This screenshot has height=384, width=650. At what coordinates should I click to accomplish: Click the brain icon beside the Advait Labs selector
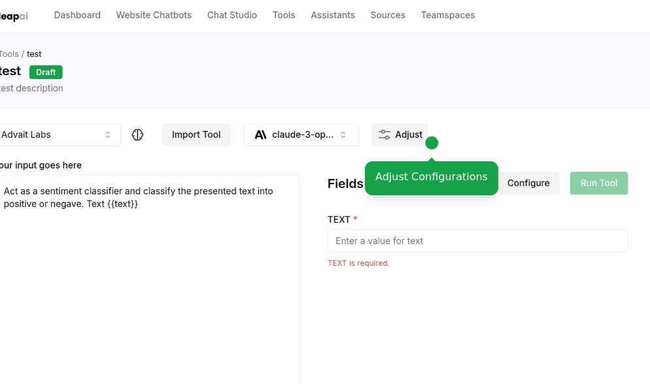tap(137, 135)
